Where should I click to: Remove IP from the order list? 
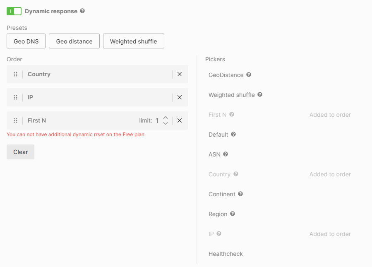pos(180,97)
